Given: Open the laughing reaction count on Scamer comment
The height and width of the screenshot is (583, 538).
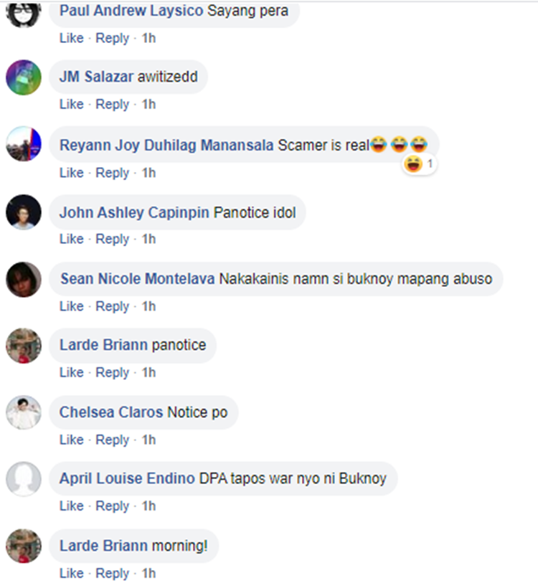Looking at the screenshot, I should click(420, 164).
